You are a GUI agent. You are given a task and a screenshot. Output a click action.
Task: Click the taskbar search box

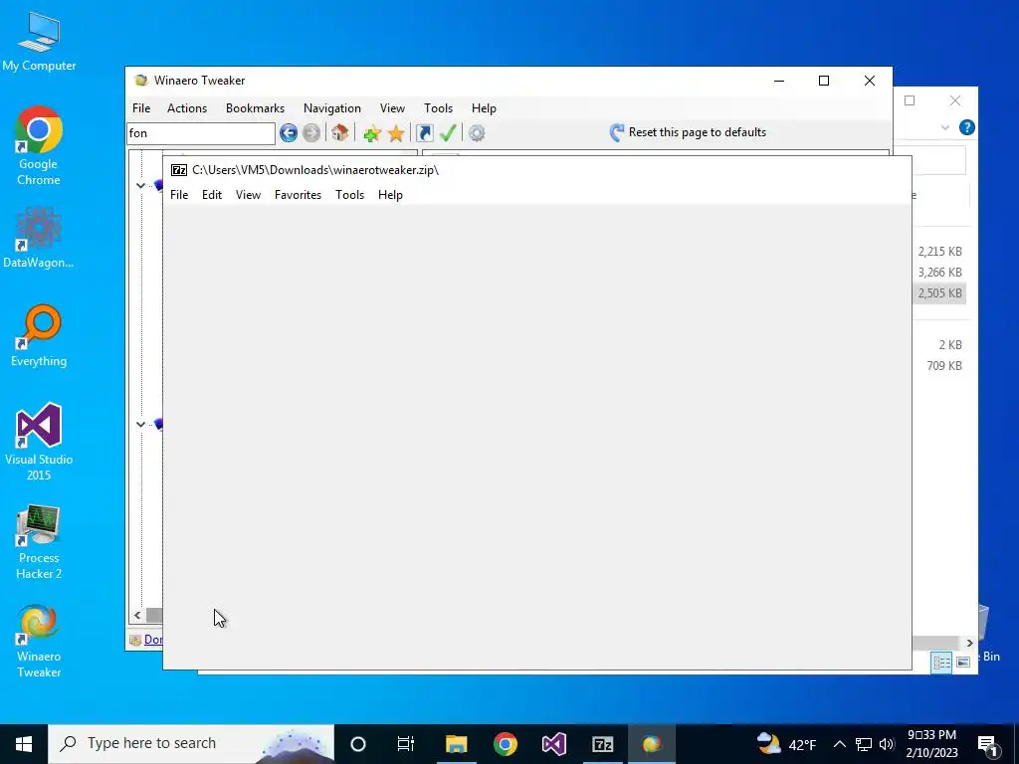[191, 744]
